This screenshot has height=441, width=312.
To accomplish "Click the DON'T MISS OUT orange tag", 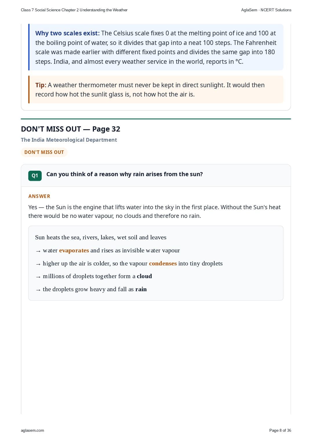I will (x=44, y=152).
